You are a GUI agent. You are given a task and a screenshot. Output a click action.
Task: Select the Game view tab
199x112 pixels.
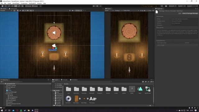[108, 9]
